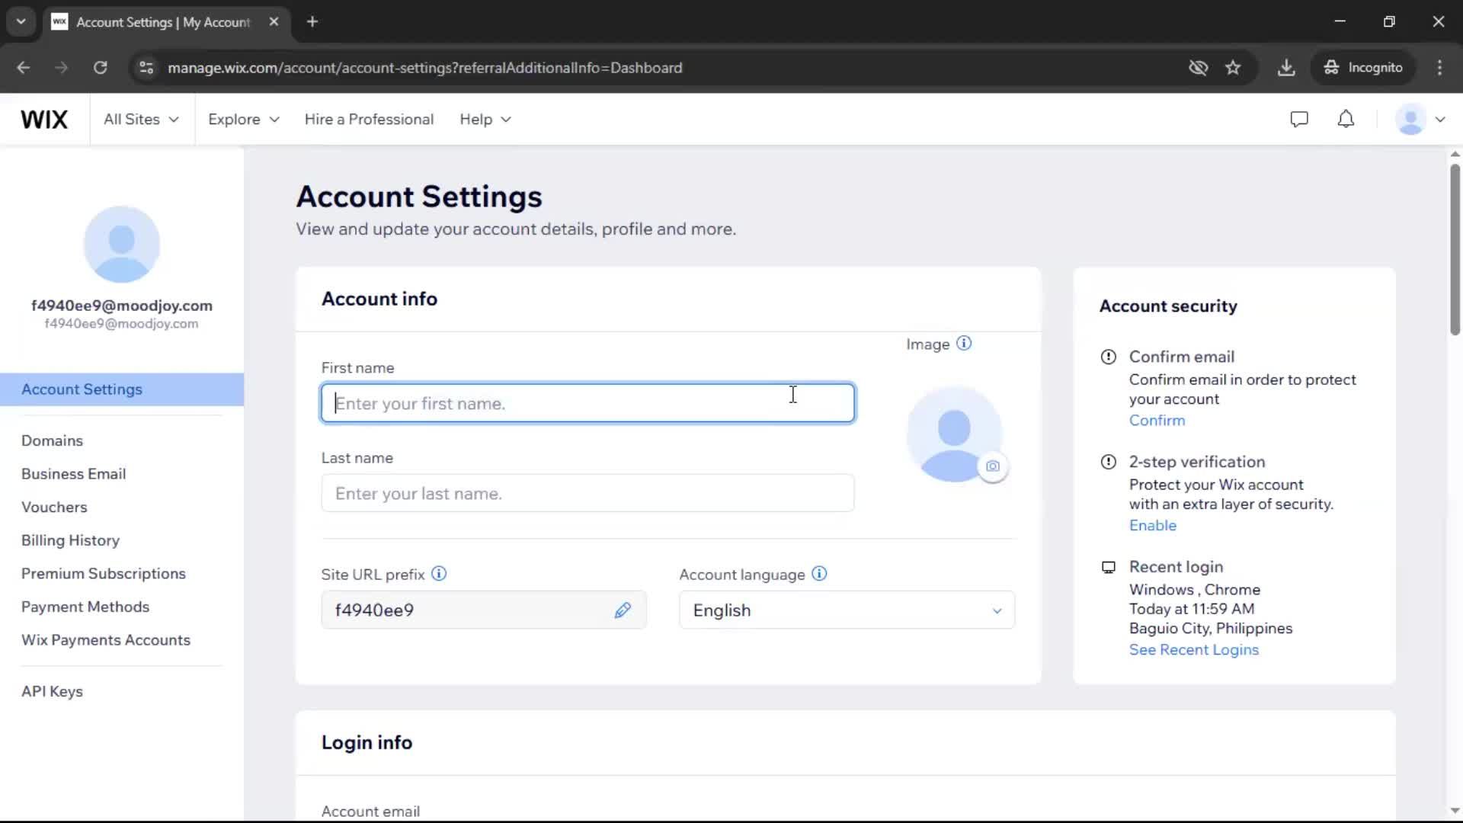Screen dimensions: 1463x823
Task: Open the Chrome three-dot menu
Action: pos(1439,68)
